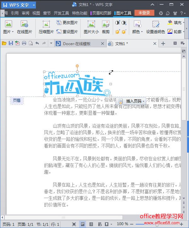
Task: Select outline view in status bar
Action: 91,224
